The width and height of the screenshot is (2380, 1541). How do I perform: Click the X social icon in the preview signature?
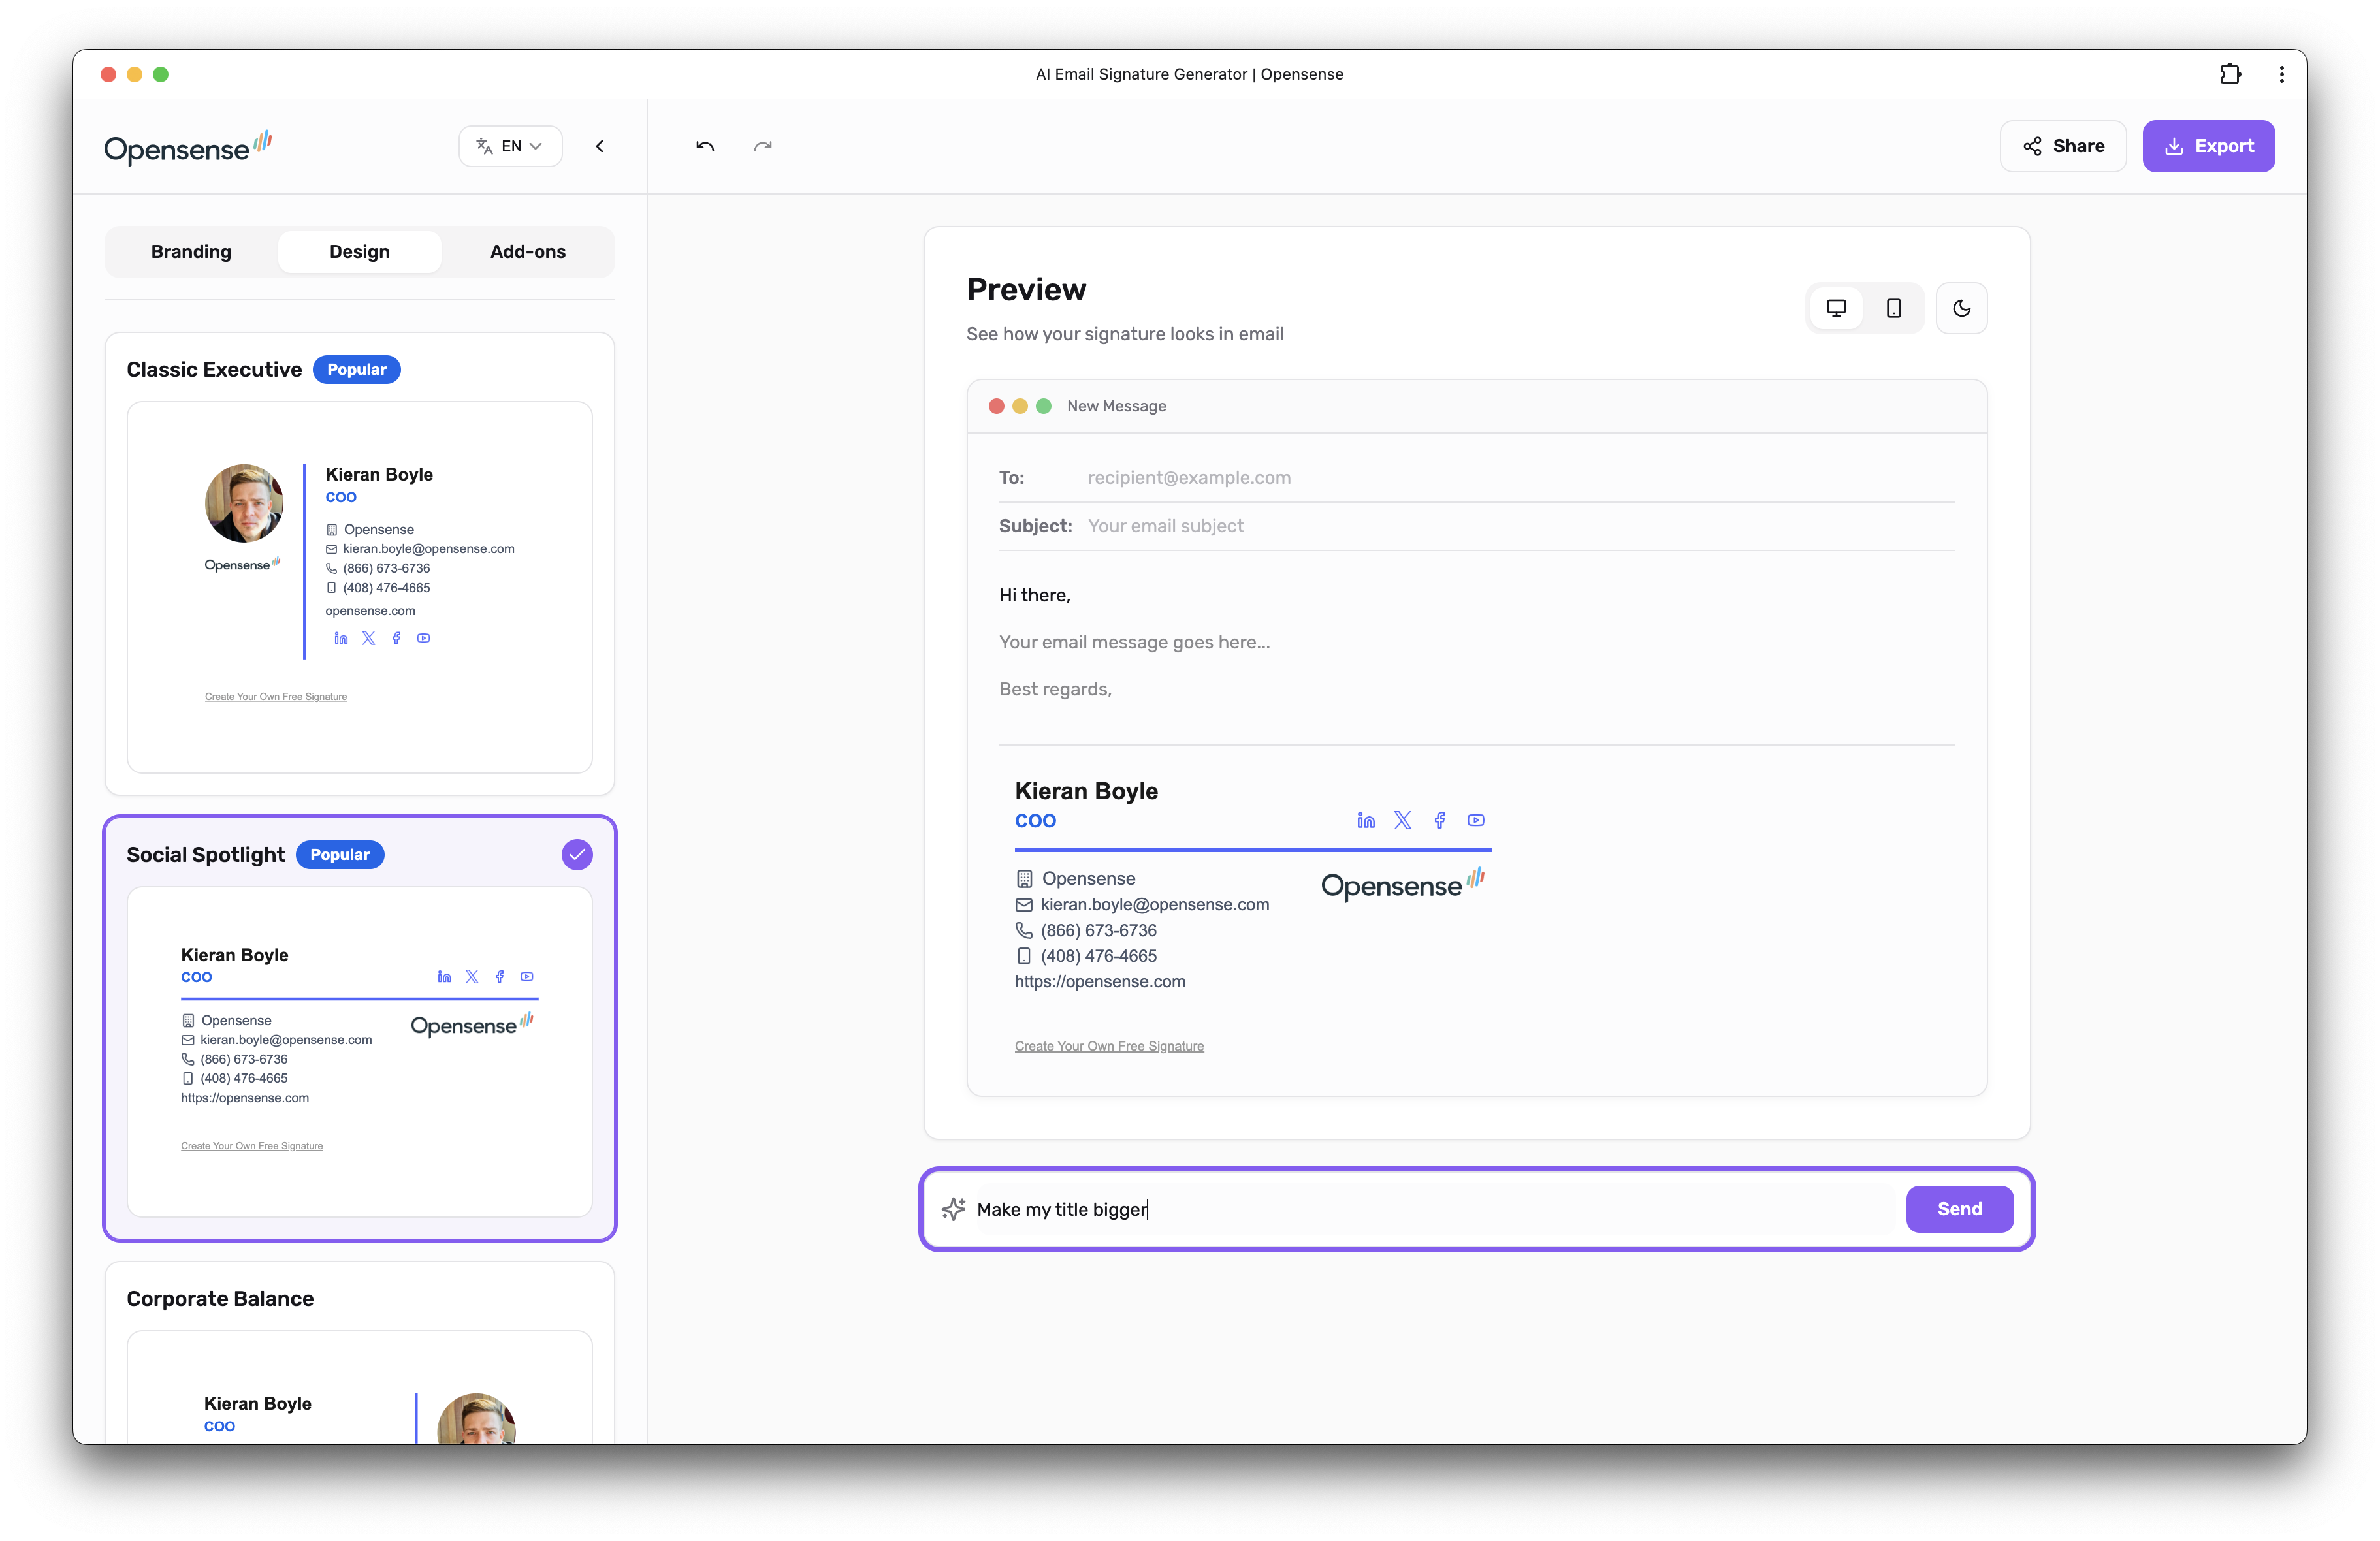1403,820
